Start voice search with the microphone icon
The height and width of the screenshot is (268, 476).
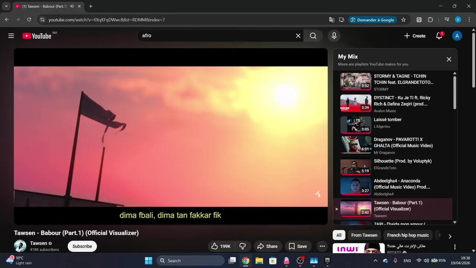(x=334, y=36)
